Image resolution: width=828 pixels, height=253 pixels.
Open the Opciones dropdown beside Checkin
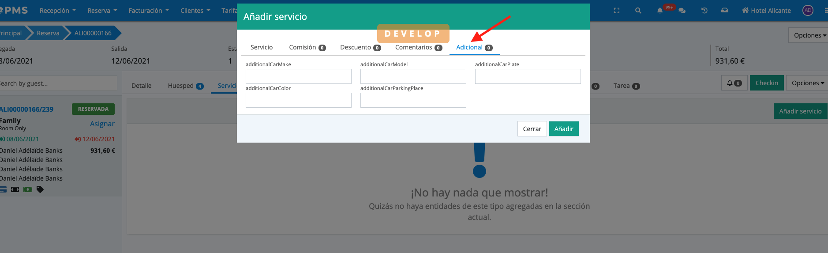[807, 83]
